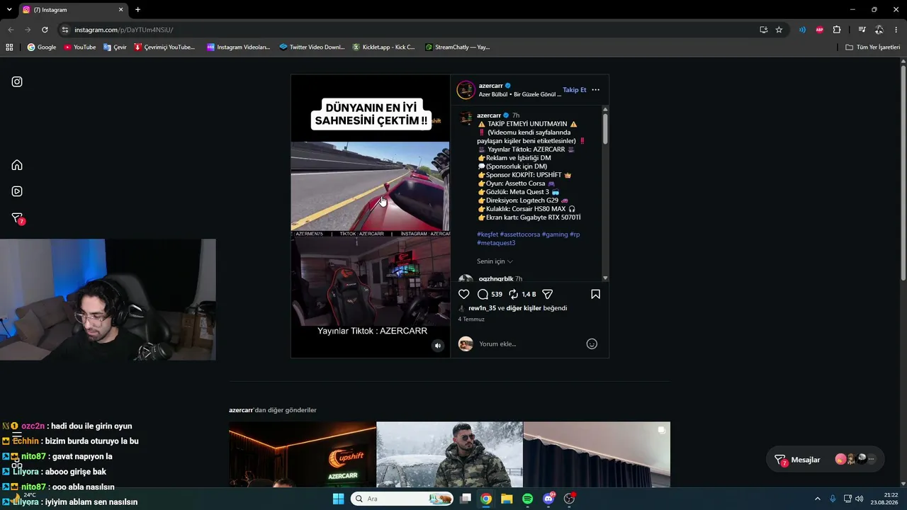Show hidden system tray icons
This screenshot has width=907, height=510.
[x=817, y=499]
